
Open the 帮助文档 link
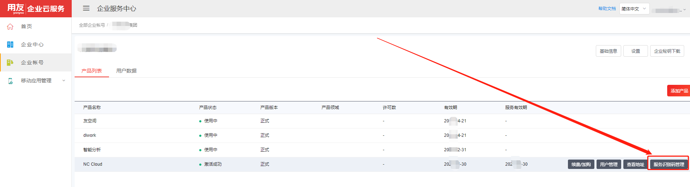pyautogui.click(x=607, y=9)
